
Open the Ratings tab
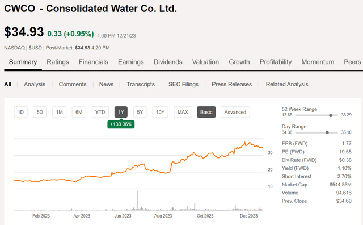(58, 62)
